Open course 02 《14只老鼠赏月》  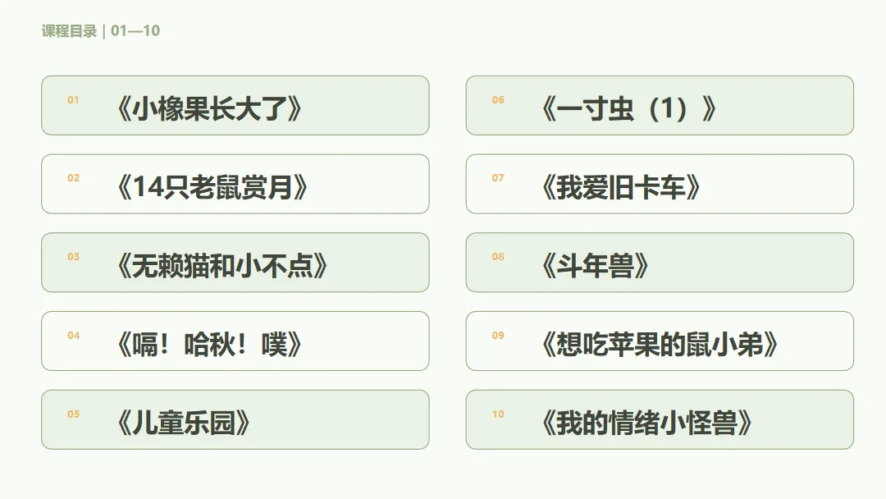[x=235, y=184]
